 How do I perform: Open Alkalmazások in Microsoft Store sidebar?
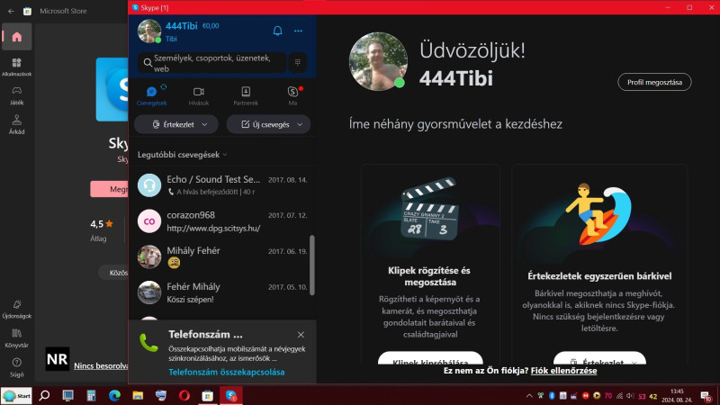click(x=17, y=67)
